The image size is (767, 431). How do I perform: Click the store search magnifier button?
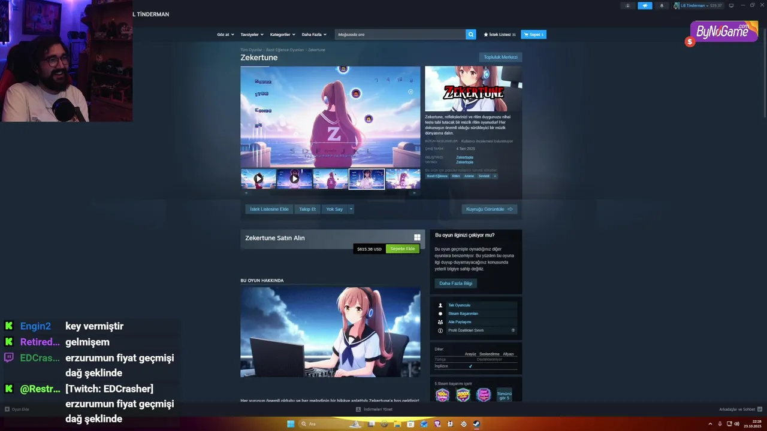[x=470, y=35]
